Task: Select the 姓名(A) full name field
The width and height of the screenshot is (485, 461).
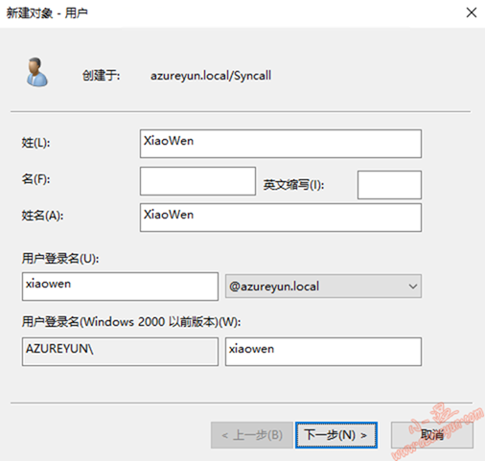Action: (x=281, y=218)
